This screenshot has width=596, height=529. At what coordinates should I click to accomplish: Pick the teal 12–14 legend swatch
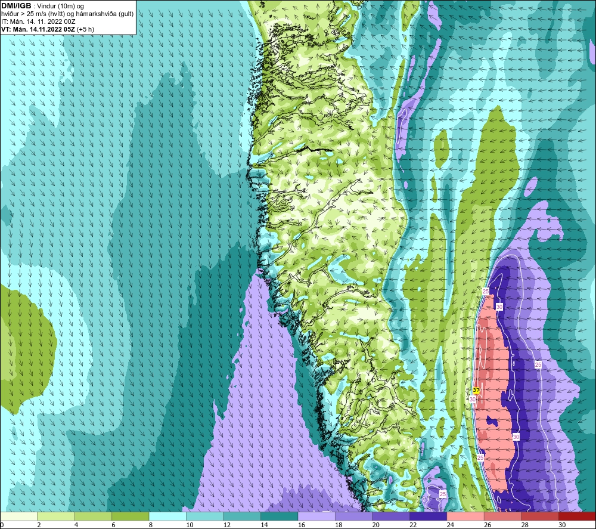tap(242, 516)
